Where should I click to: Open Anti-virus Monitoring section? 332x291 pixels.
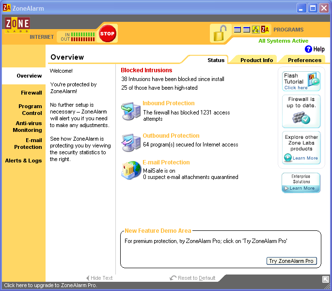tap(27, 127)
